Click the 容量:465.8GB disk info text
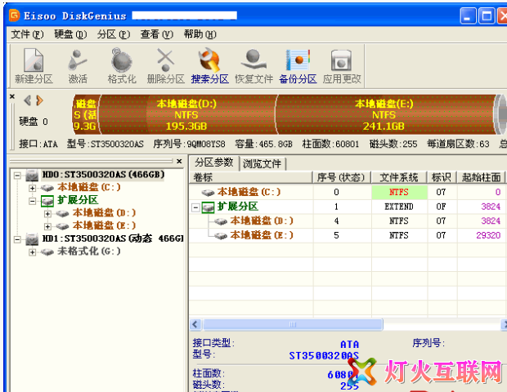Viewport: 507px width, 392px height. pos(264,144)
